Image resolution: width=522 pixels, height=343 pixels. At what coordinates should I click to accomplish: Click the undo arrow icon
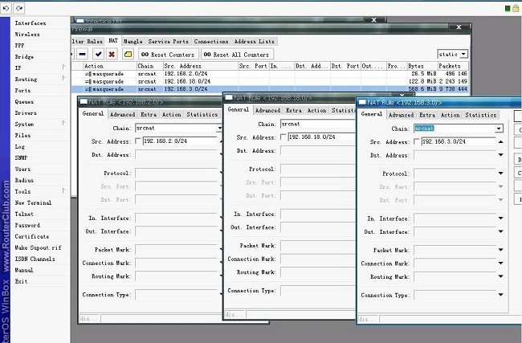(6, 7)
